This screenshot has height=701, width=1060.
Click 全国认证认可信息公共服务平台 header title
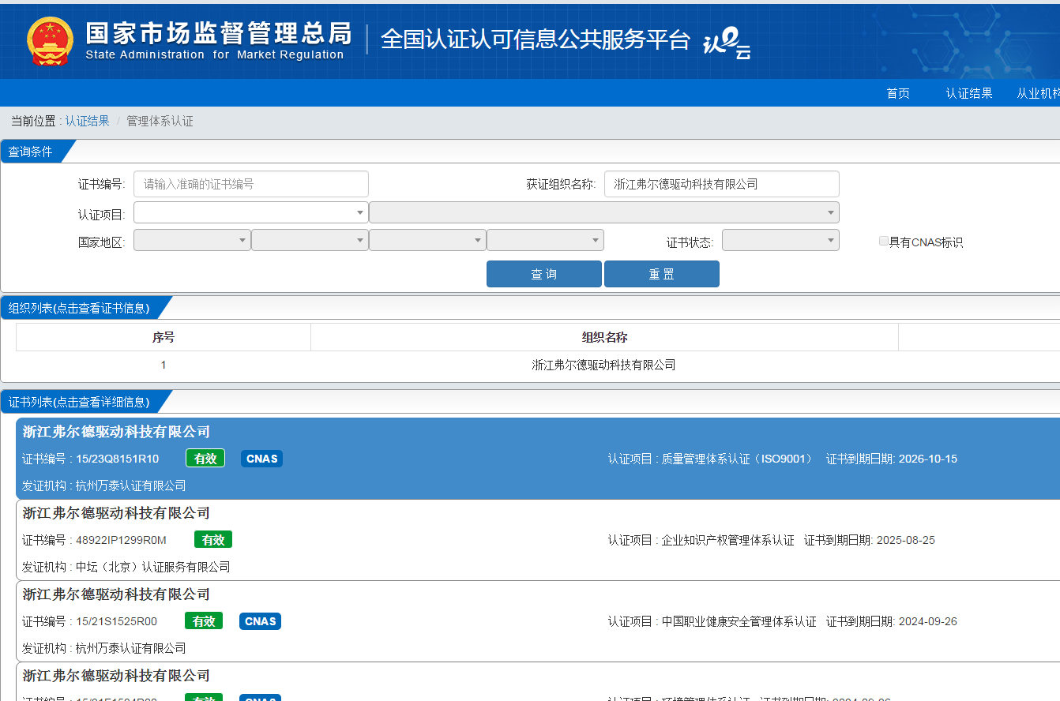click(x=536, y=39)
